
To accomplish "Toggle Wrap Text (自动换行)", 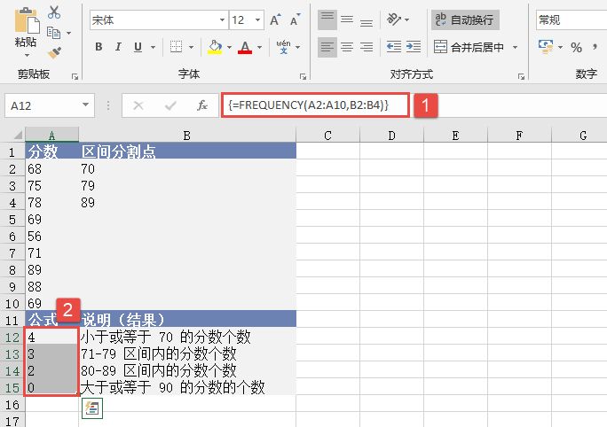I will click(464, 19).
